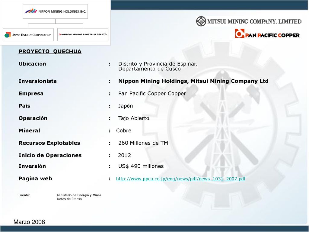Image resolution: width=309 pixels, height=232 pixels.
Task: Click the text 'Departamento de Cusco'
Action: 149,69
